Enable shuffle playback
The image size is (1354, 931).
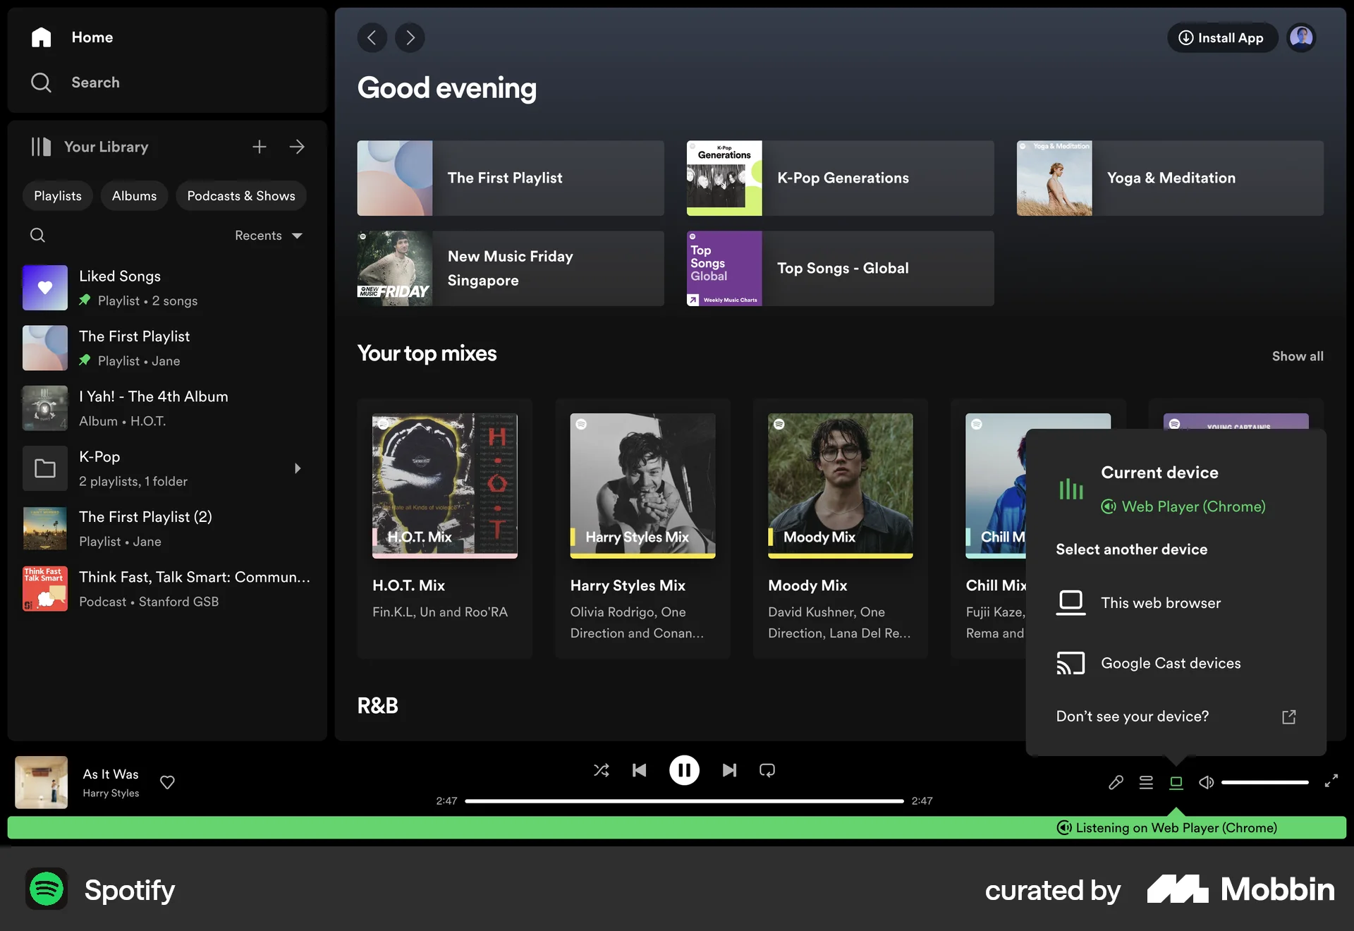pyautogui.click(x=602, y=770)
